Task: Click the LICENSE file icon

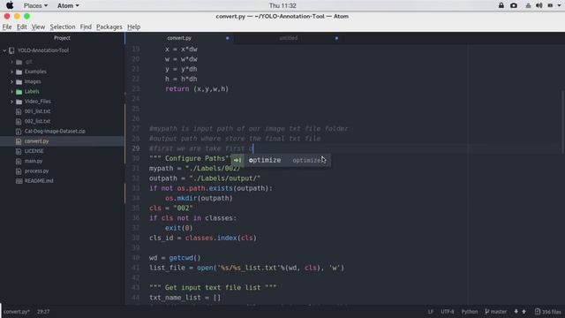Action: pyautogui.click(x=19, y=151)
